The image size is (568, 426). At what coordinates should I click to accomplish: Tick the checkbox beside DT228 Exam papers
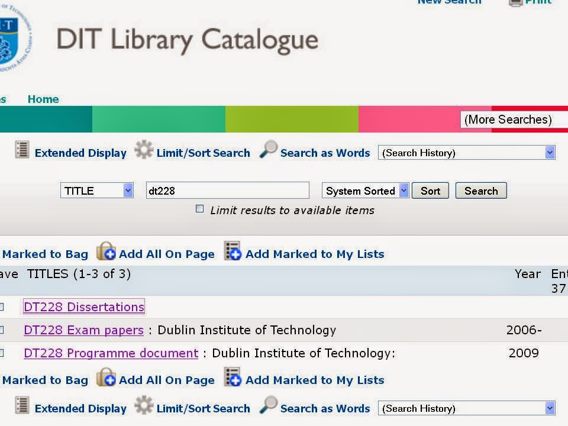point(2,330)
